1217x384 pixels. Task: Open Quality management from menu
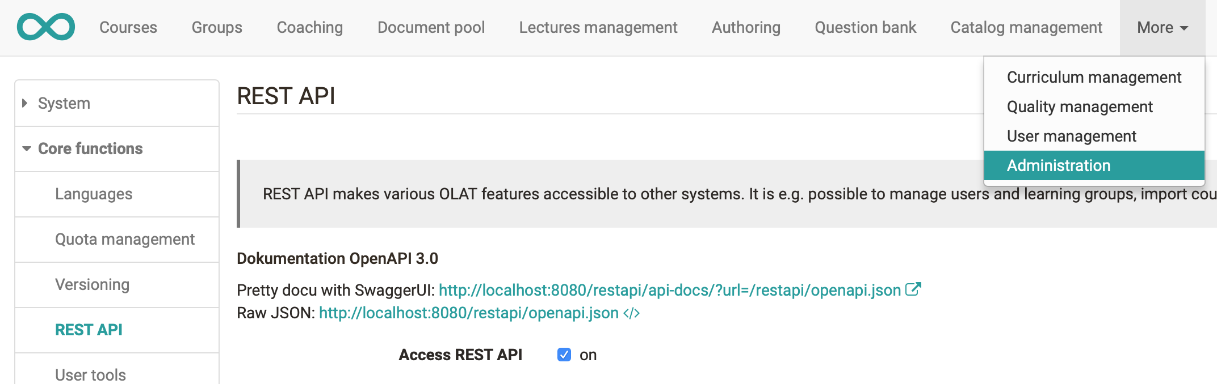(1079, 106)
